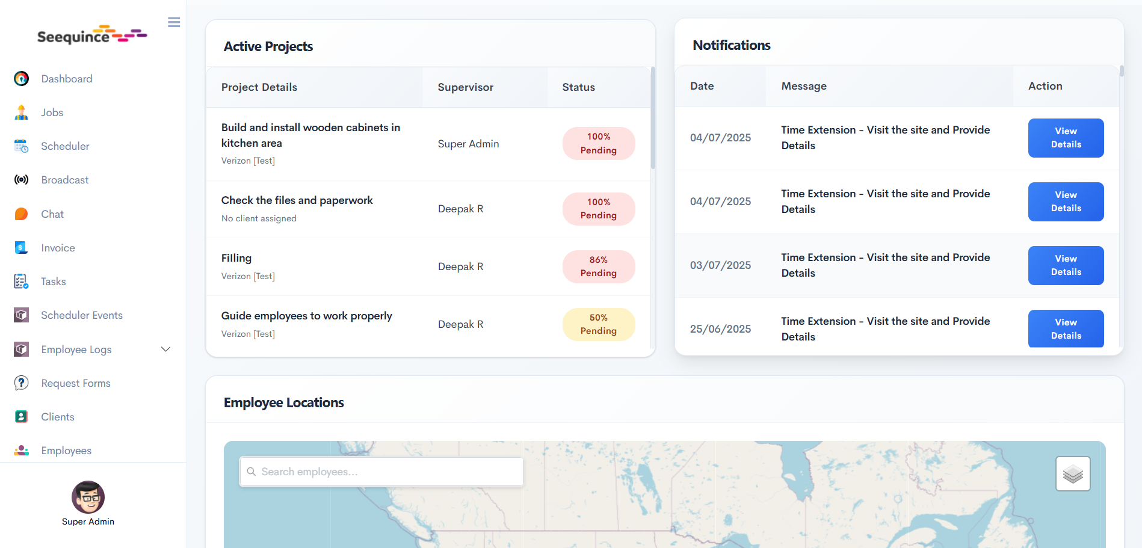Open the Scheduler section
This screenshot has height=548, width=1142.
(x=65, y=146)
